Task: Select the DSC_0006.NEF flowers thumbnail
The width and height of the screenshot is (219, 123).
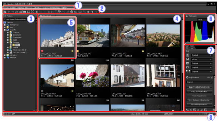Action: 93,75
